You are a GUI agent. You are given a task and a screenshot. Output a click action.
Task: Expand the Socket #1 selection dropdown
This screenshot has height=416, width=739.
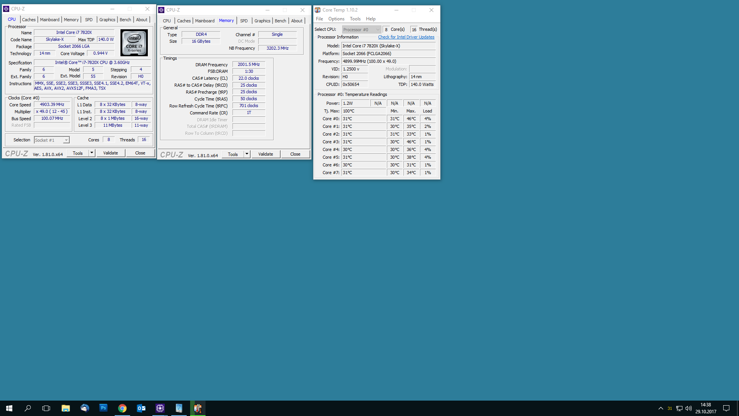click(x=66, y=140)
